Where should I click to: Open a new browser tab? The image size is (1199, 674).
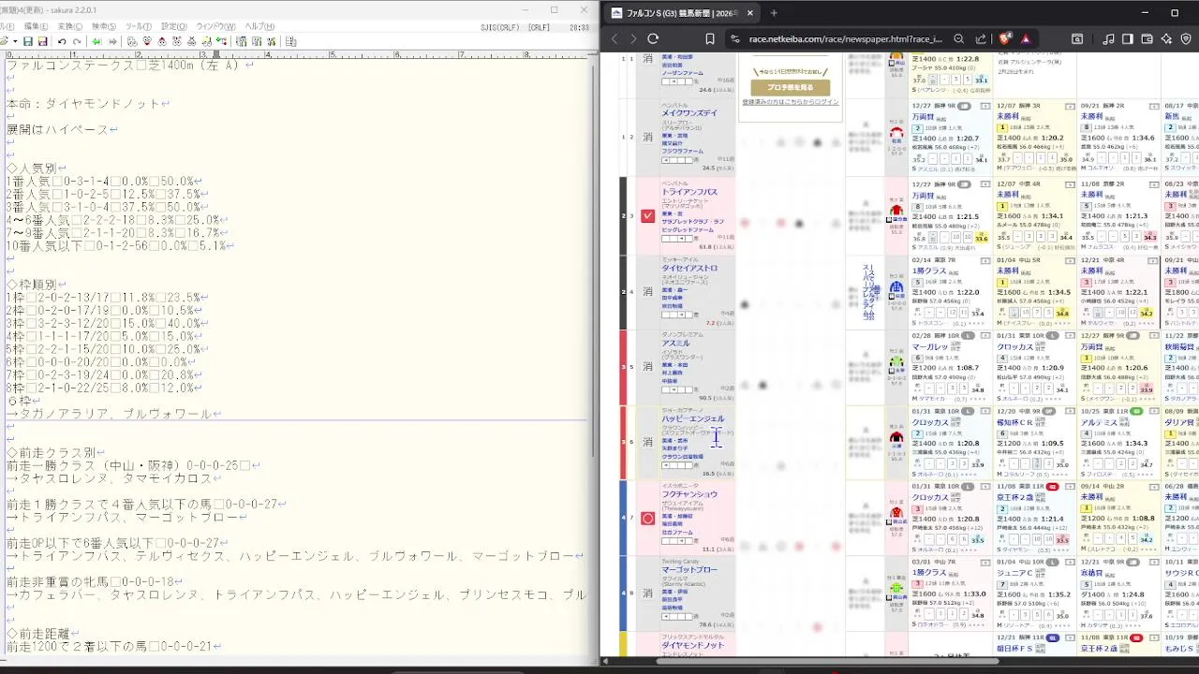pyautogui.click(x=774, y=13)
